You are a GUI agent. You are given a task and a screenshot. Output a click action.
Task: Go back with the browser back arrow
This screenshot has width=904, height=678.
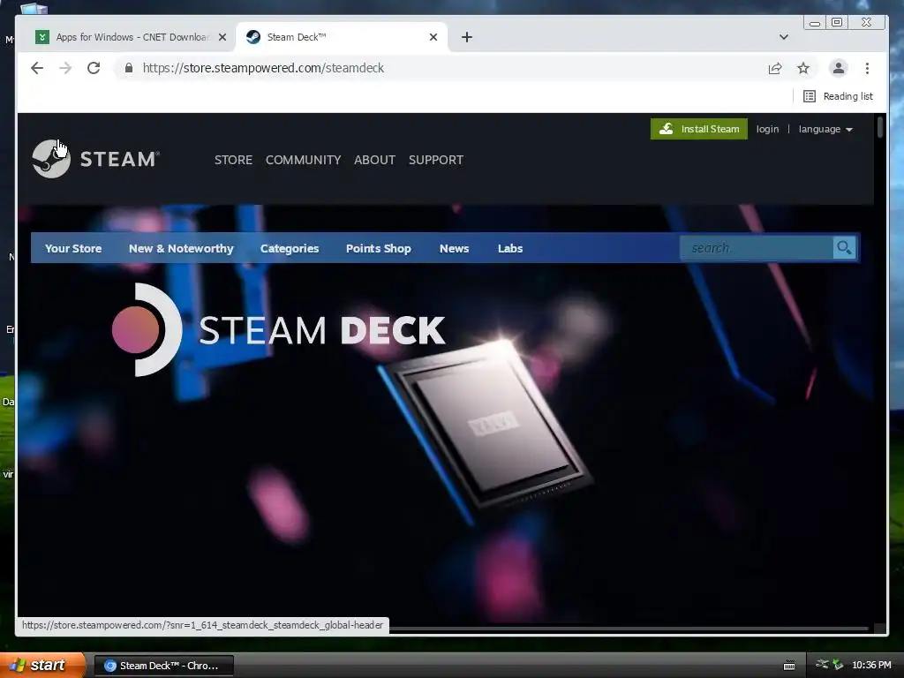[x=37, y=68]
